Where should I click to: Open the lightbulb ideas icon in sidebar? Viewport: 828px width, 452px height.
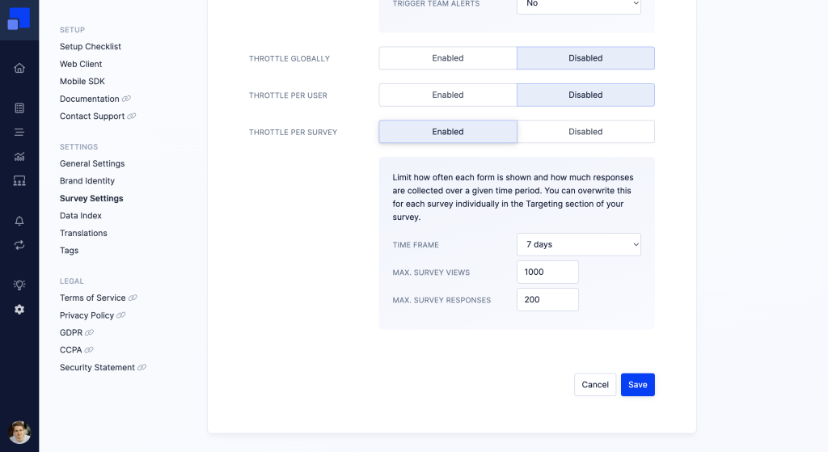tap(19, 285)
